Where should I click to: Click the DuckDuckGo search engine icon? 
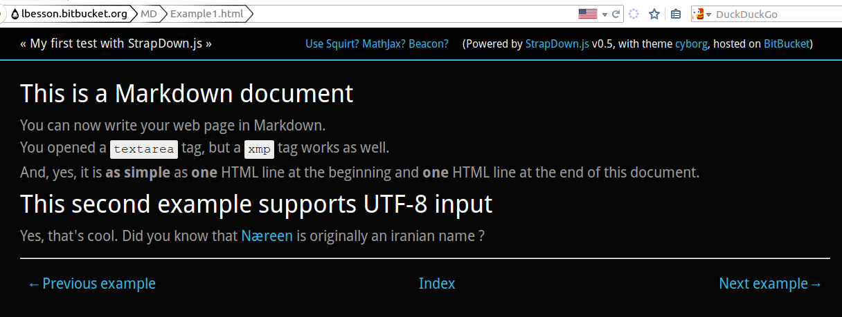point(699,14)
